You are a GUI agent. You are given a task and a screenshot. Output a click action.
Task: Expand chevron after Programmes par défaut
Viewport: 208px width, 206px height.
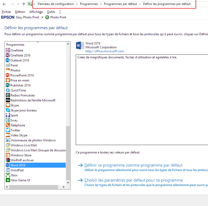(140, 4)
